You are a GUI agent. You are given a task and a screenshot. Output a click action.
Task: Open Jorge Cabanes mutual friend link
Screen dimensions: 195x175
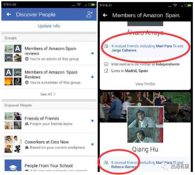point(124,50)
